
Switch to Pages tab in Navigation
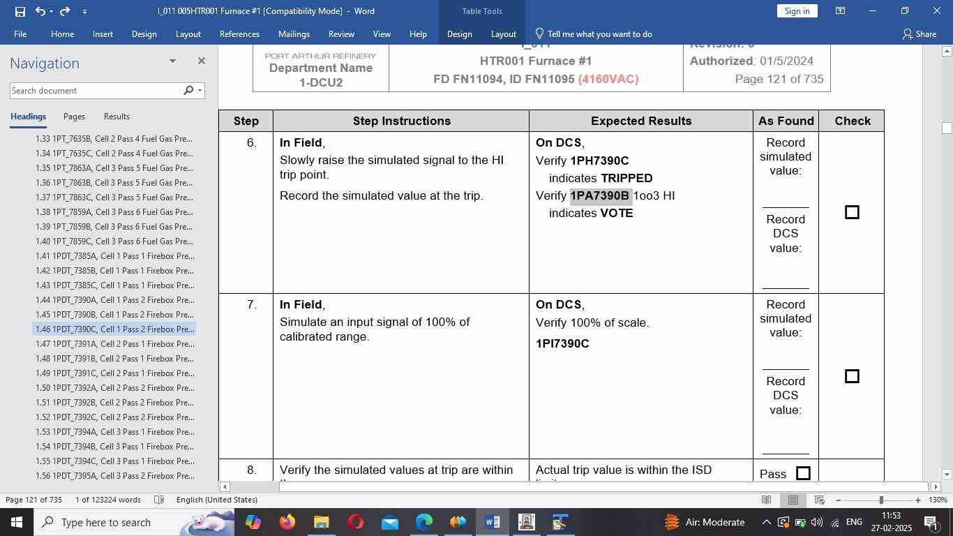(x=74, y=117)
